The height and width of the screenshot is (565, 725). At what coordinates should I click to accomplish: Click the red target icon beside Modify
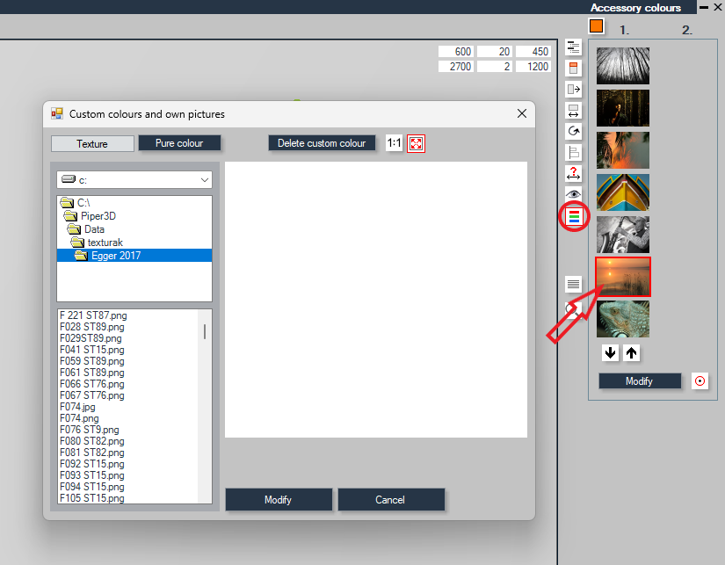[700, 381]
